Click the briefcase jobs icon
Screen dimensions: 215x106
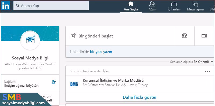point(174,4)
